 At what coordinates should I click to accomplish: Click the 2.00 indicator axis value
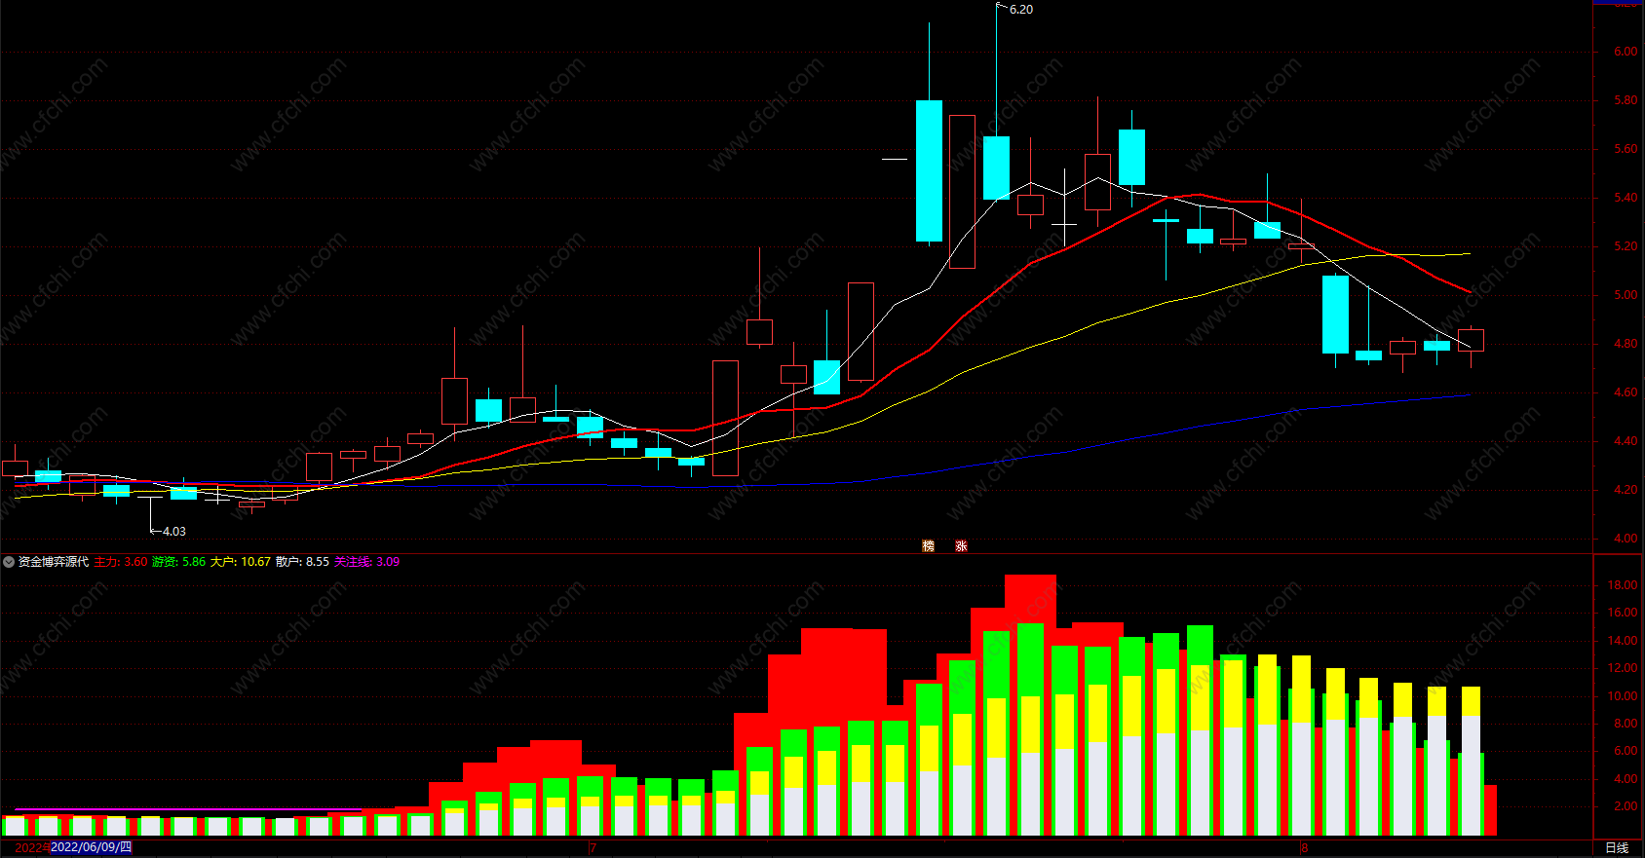1626,806
